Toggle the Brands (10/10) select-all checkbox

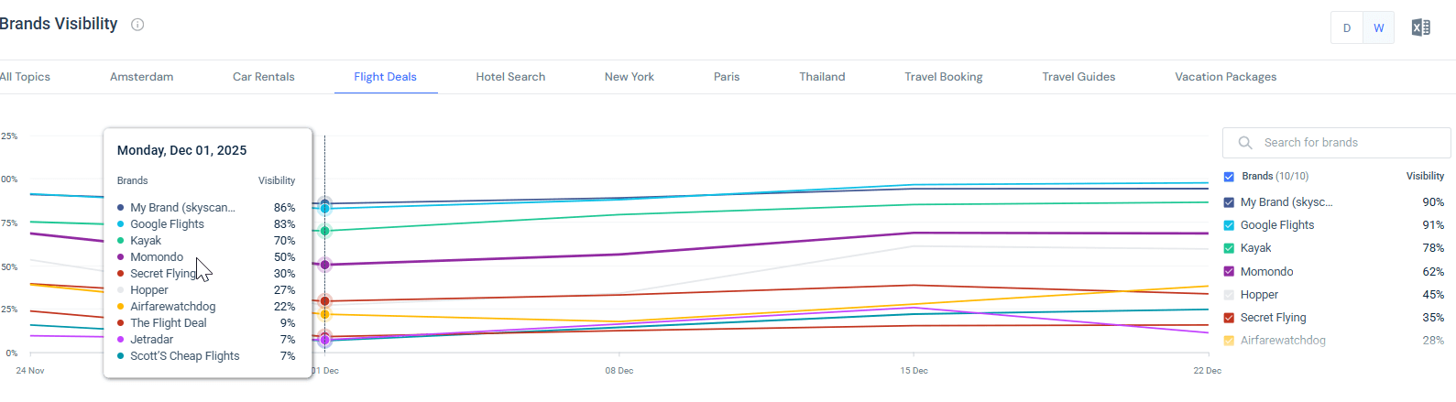pos(1229,177)
